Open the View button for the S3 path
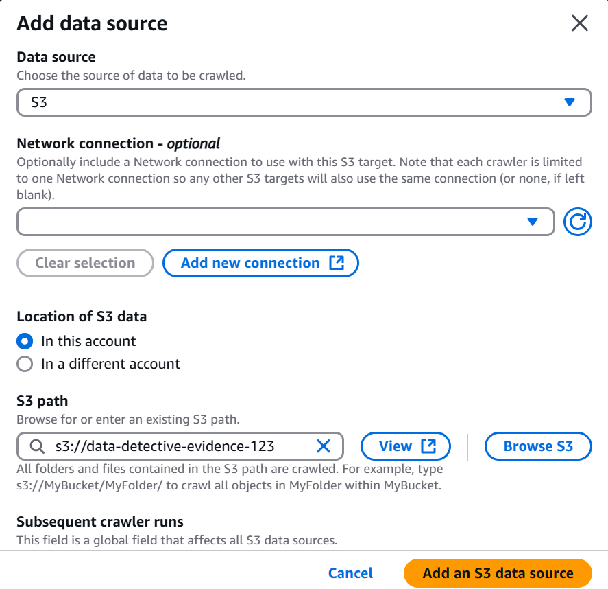The height and width of the screenshot is (589, 608). coord(406,446)
